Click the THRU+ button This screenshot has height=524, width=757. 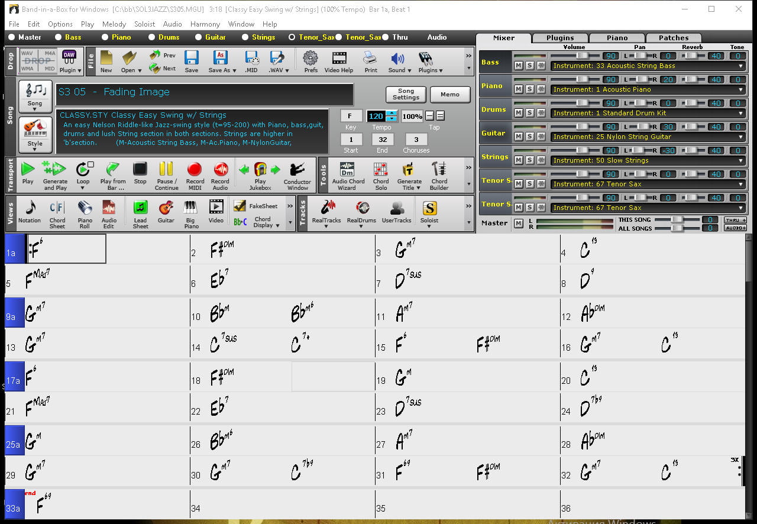(735, 220)
